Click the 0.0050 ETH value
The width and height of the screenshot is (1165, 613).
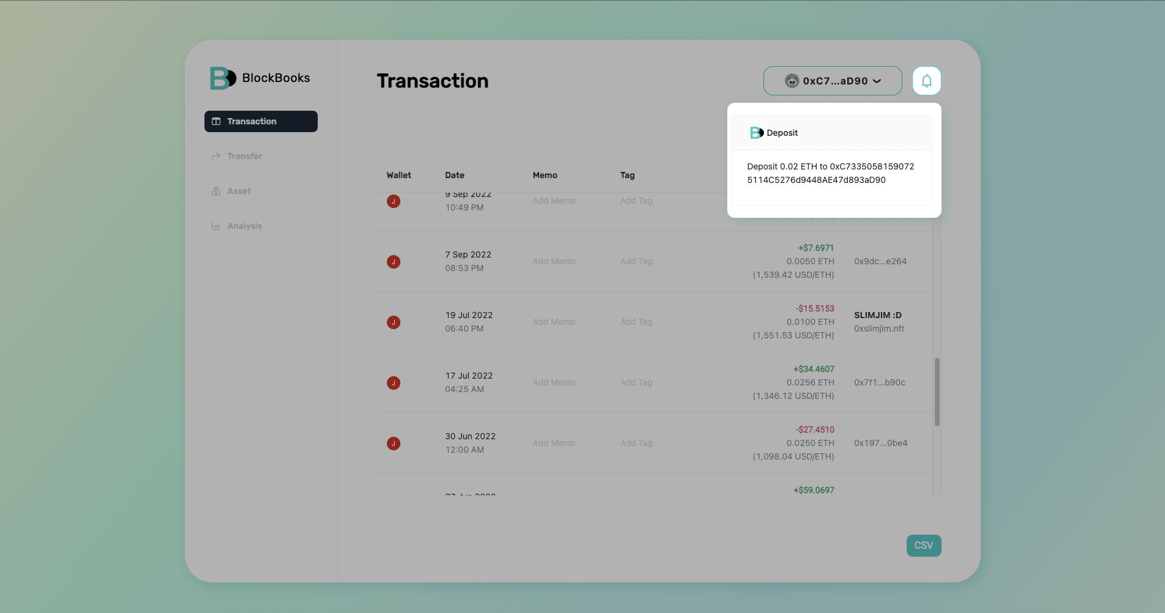pyautogui.click(x=811, y=261)
